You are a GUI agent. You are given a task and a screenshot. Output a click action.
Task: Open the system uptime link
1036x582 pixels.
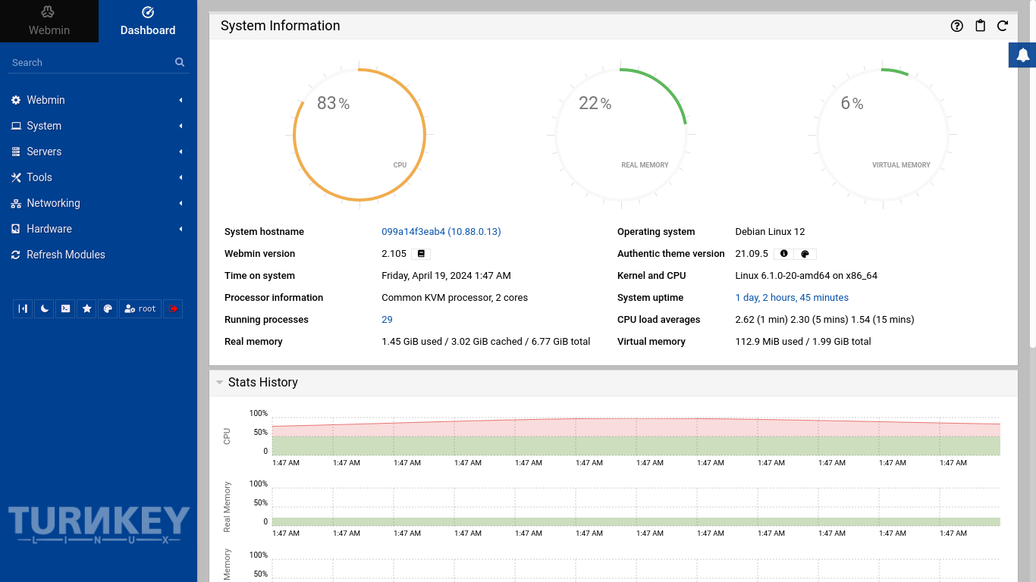(x=792, y=297)
